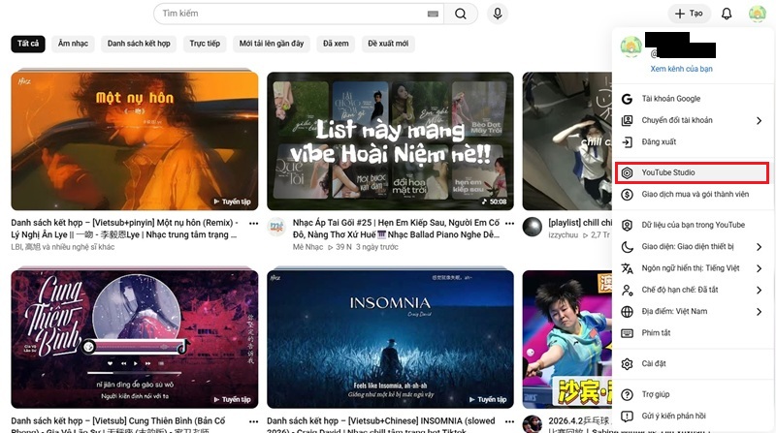The width and height of the screenshot is (776, 433).
Task: Open the Hoài Niệm playlist thumbnail
Action: coord(390,140)
